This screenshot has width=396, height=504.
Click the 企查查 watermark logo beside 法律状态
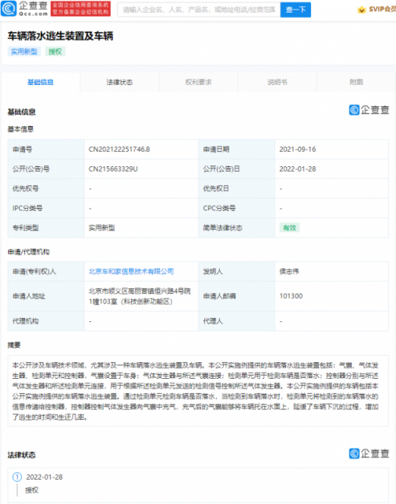click(x=369, y=454)
